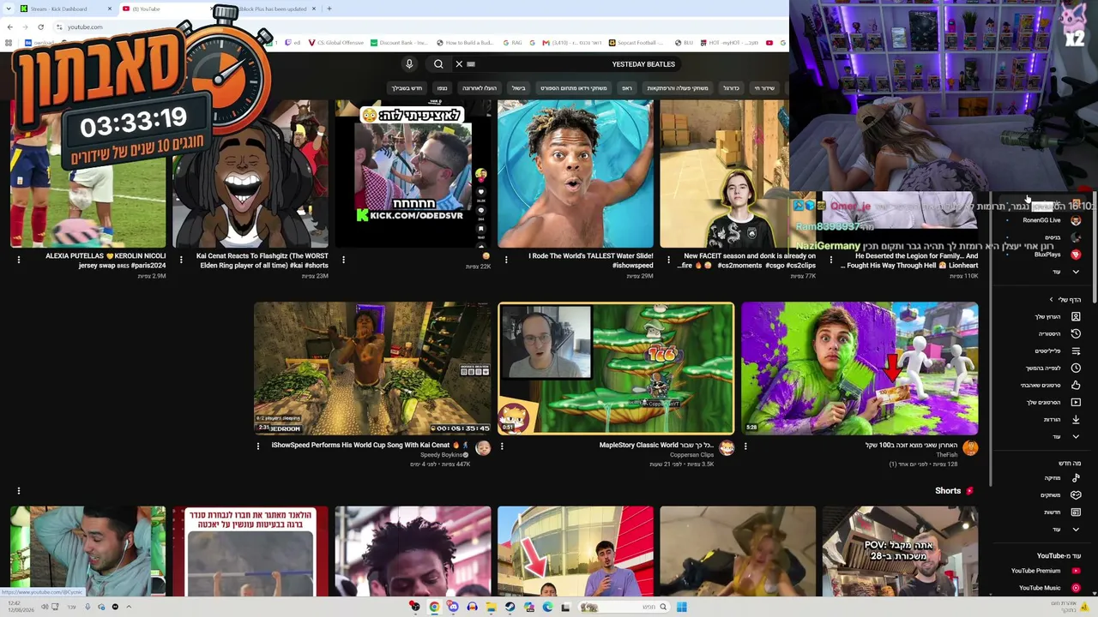Select the שידור חי filter chip

tap(764, 88)
